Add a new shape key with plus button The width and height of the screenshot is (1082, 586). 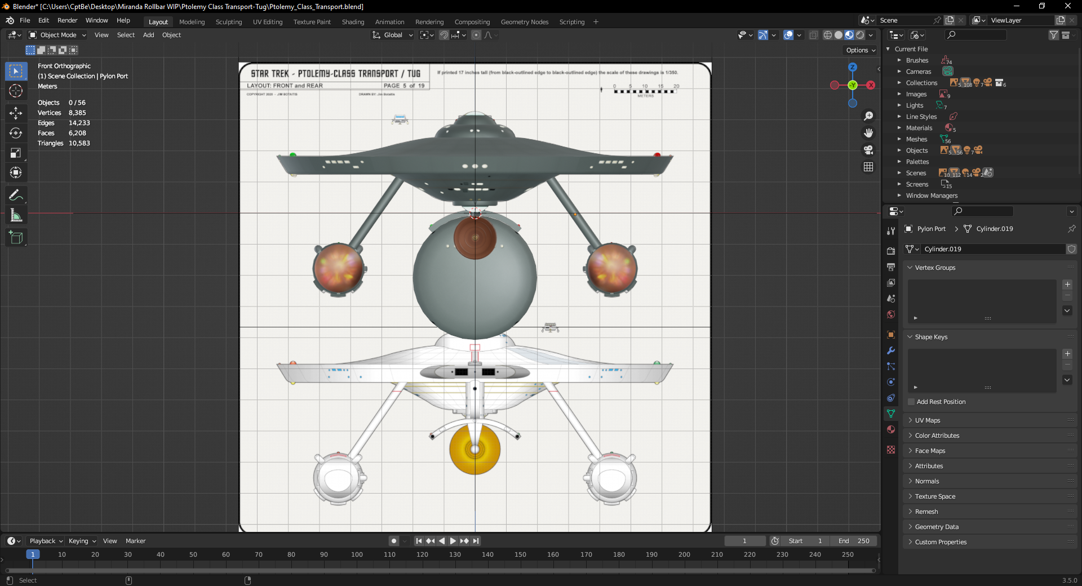pos(1067,354)
